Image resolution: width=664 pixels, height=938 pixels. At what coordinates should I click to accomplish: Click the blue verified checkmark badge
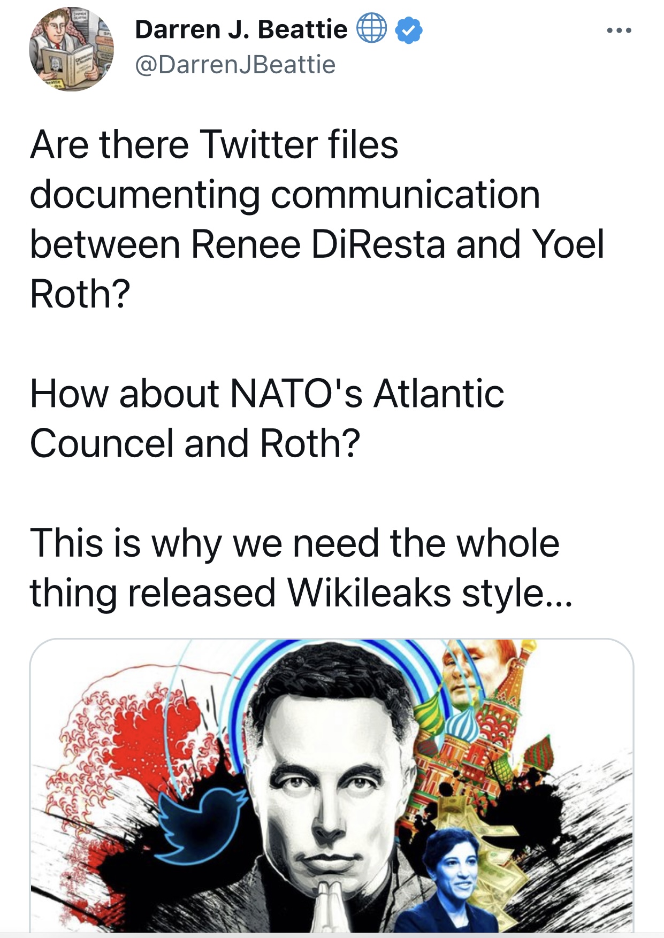point(409,30)
